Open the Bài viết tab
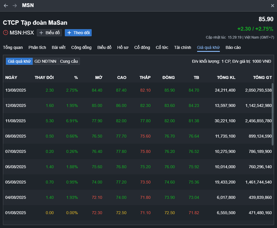Screen dimensions: 277x228 pos(59,47)
